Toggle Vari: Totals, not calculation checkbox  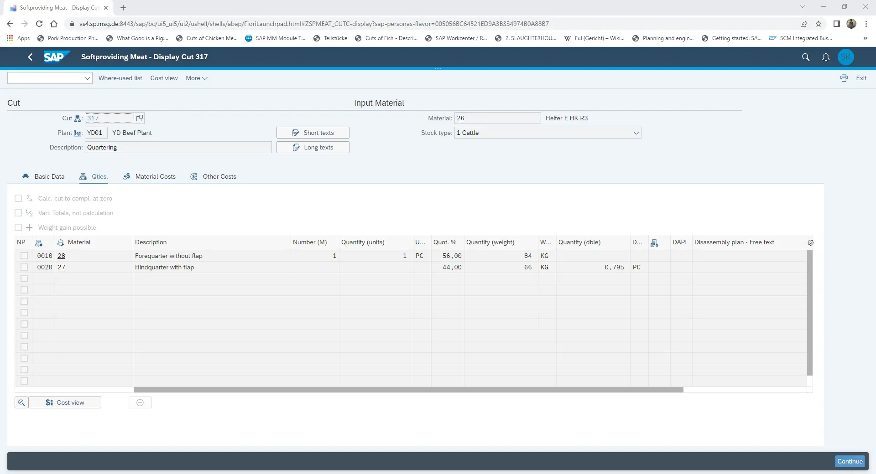coord(18,213)
